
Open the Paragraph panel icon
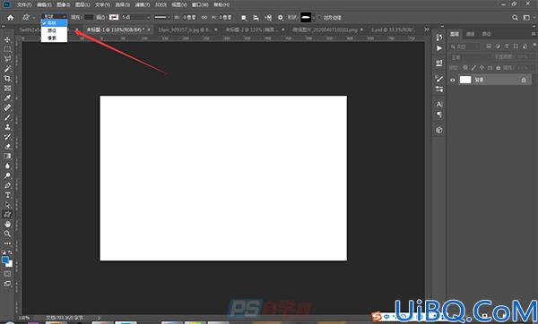pos(439,115)
